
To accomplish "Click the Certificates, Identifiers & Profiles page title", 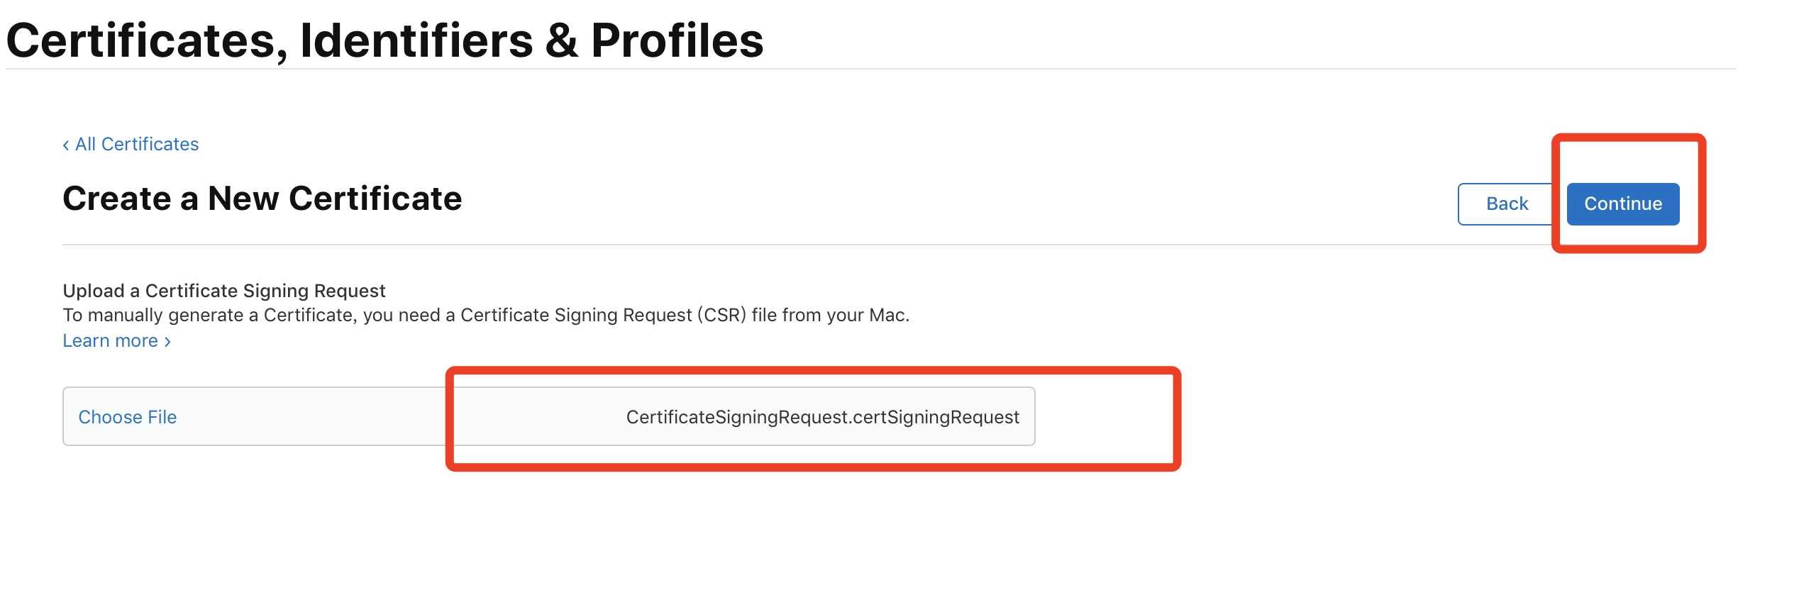I will coord(384,40).
